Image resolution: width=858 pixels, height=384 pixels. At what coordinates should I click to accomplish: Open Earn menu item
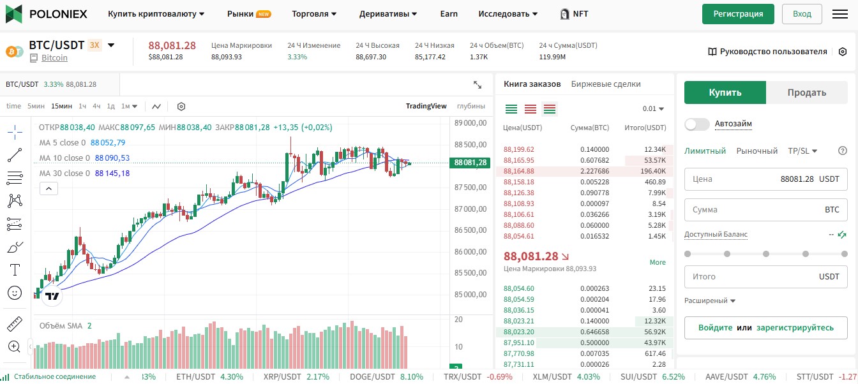coord(449,13)
